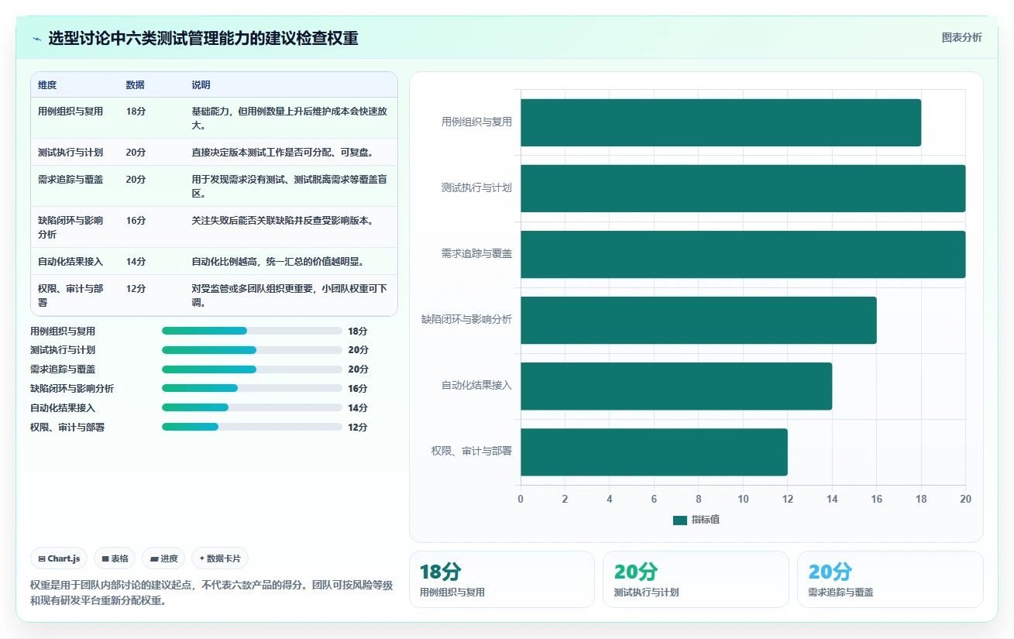
Task: Click the lightning icon beside the title
Action: [x=36, y=39]
